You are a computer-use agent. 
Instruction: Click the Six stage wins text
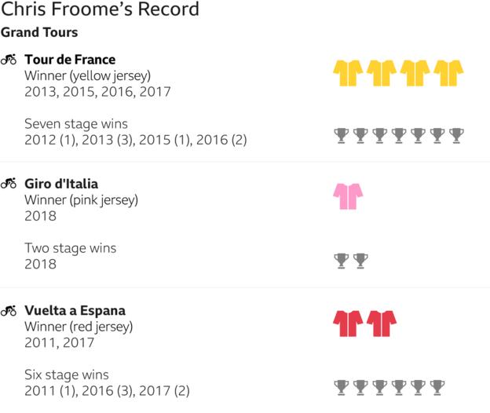coord(67,375)
